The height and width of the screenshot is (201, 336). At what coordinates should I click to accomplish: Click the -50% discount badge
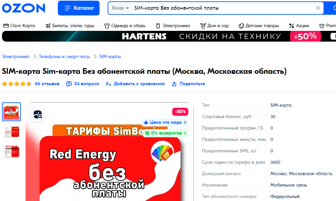click(x=180, y=111)
